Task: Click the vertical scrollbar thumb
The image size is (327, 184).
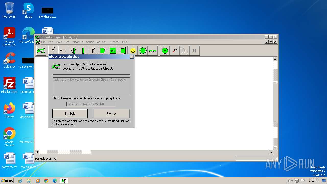Action: (275, 101)
